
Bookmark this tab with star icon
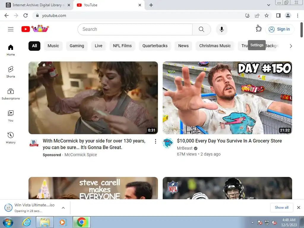point(267,15)
